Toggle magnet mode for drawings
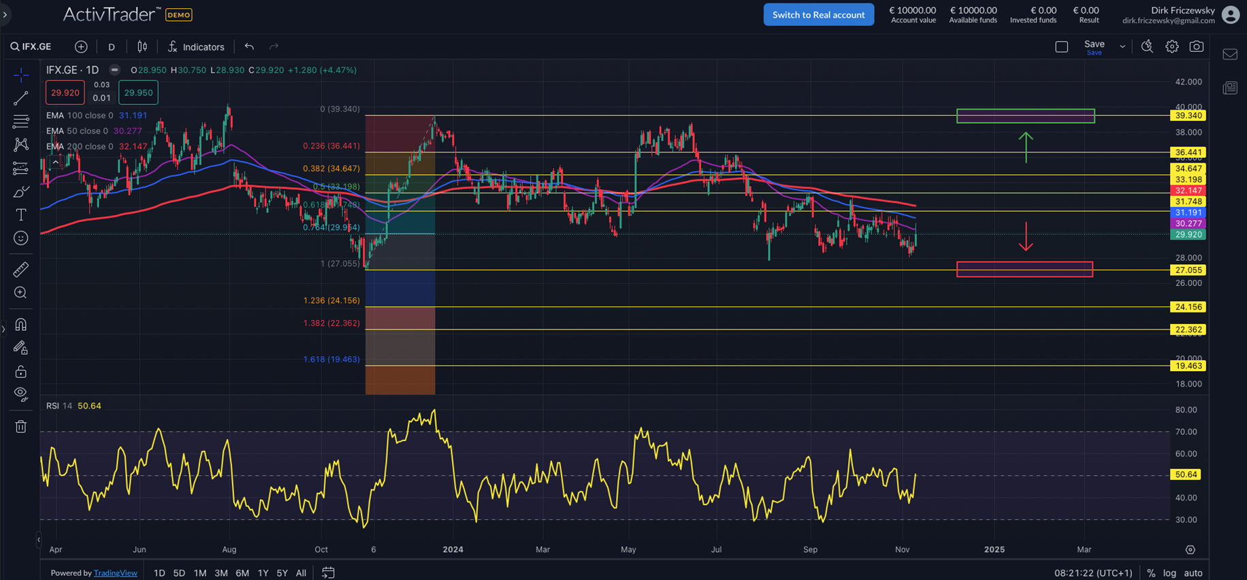This screenshot has height=580, width=1247. [x=21, y=325]
